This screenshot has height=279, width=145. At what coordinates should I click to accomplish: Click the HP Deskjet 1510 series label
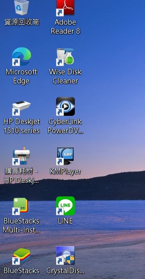pyautogui.click(x=22, y=126)
